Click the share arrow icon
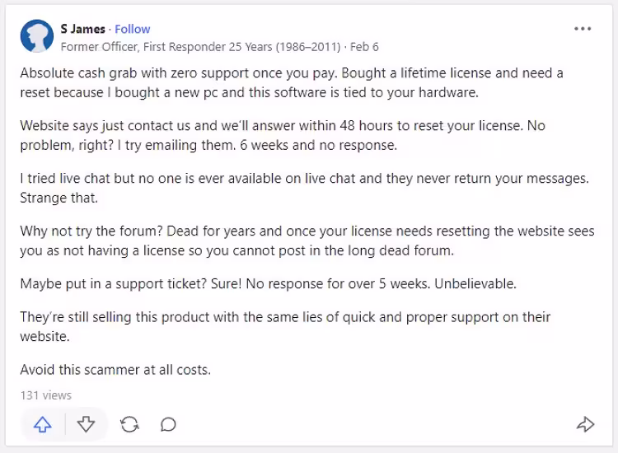The image size is (618, 453). [x=585, y=424]
